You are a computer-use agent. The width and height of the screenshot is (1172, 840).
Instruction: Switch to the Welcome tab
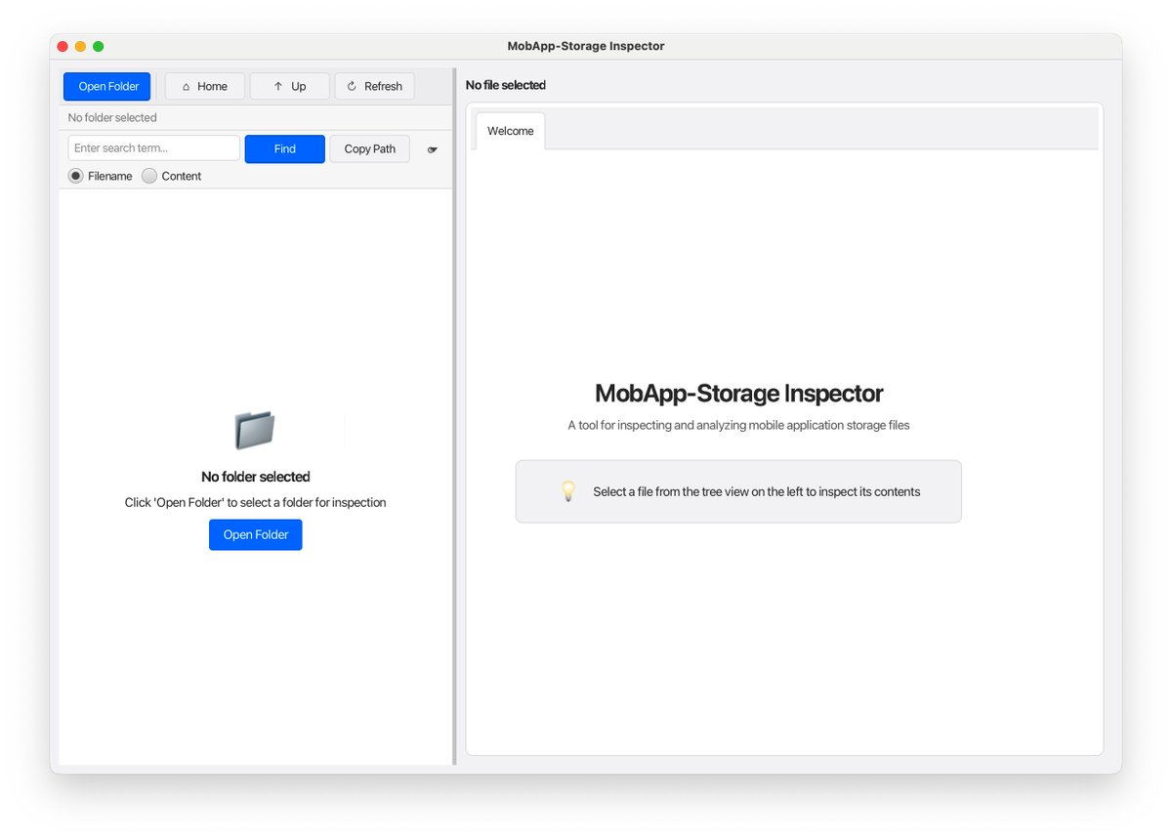(x=509, y=130)
